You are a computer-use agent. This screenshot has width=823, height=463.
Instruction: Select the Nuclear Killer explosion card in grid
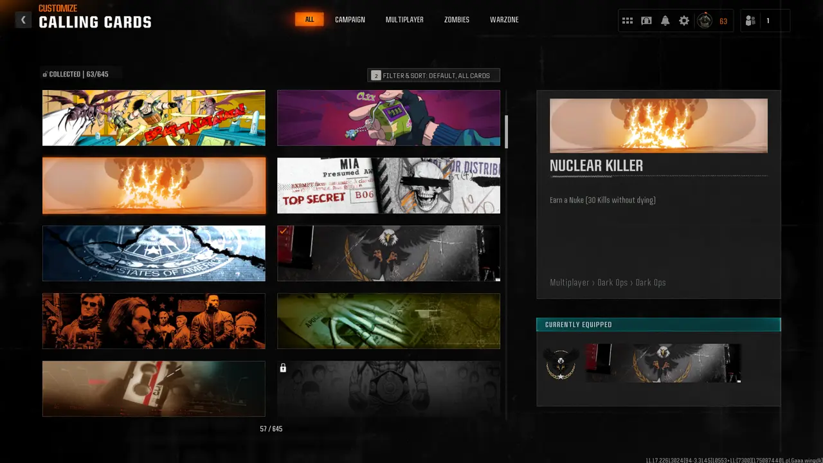154,185
